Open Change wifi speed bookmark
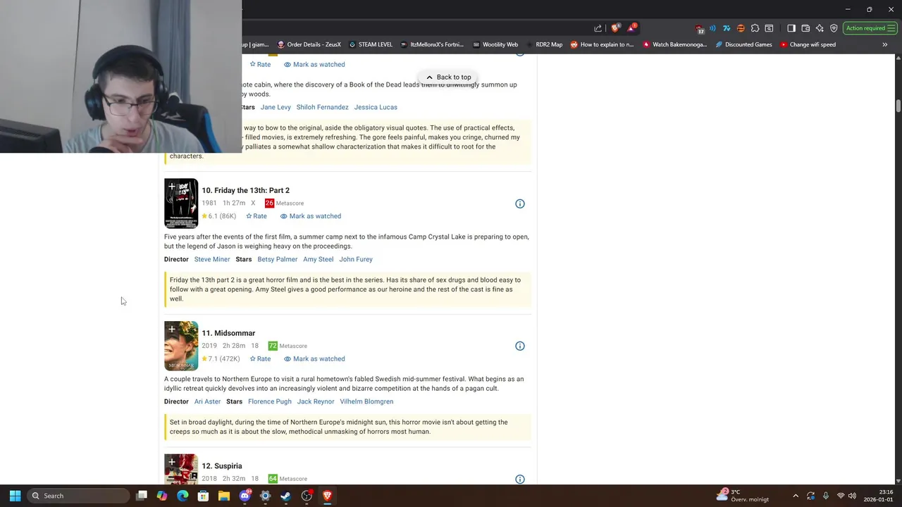Viewport: 902px width, 507px height. pyautogui.click(x=808, y=44)
